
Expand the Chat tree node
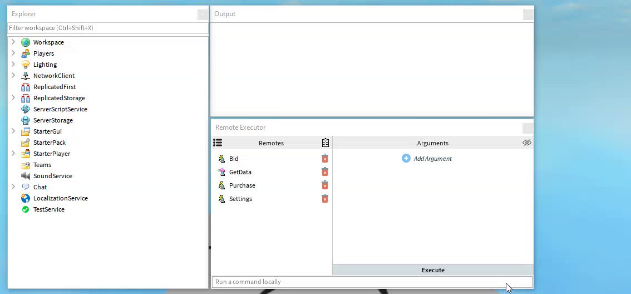tap(13, 187)
